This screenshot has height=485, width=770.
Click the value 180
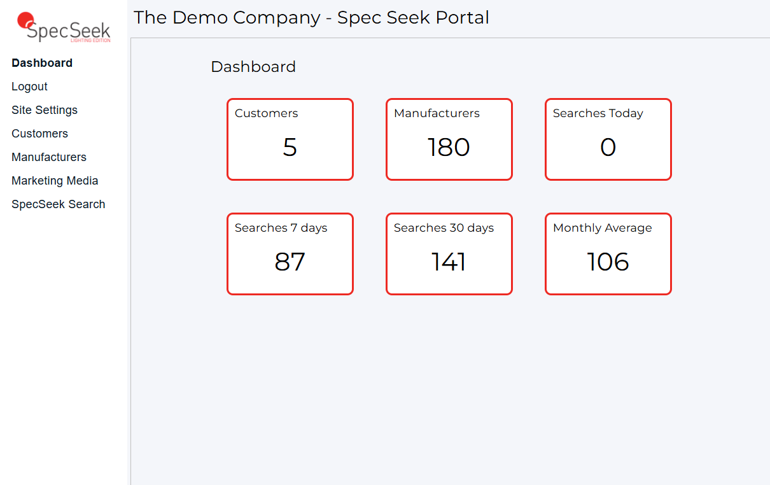tap(449, 147)
